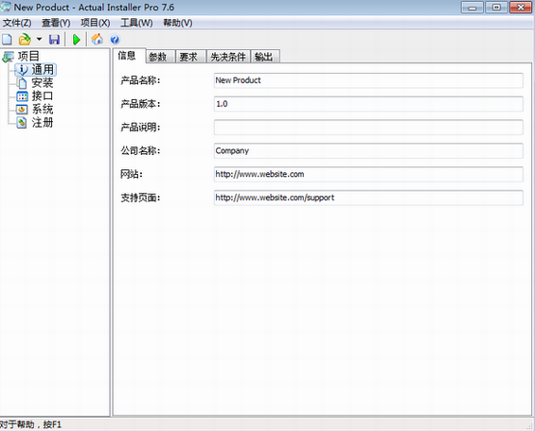Click the Open project folder icon
This screenshot has height=431, width=535.
[25, 40]
